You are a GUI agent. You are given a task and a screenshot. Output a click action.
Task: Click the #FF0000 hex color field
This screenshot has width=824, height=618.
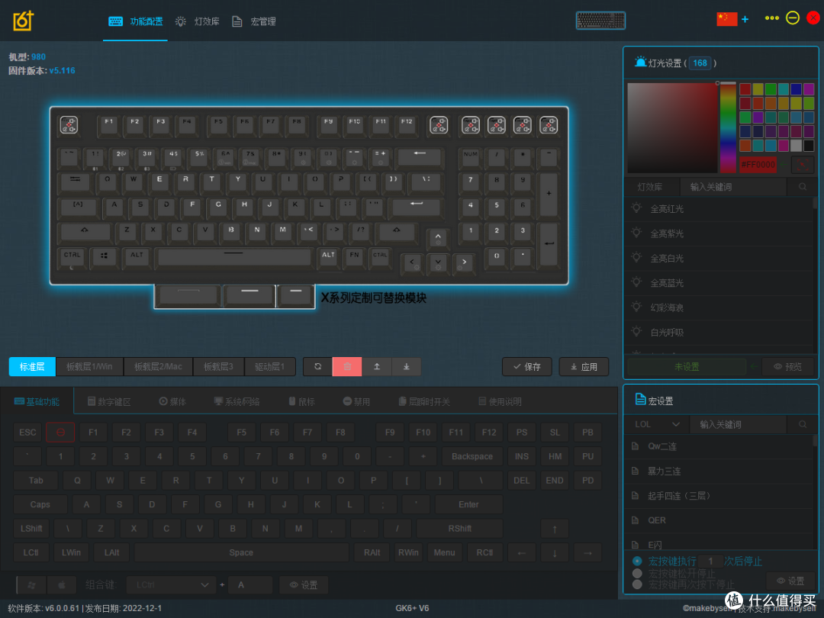(x=758, y=165)
